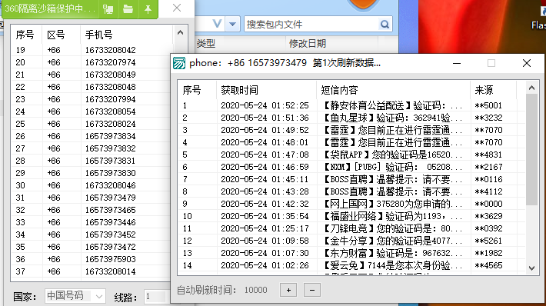Open the sandbox folder icon
The width and height of the screenshot is (546, 306).
[x=128, y=8]
